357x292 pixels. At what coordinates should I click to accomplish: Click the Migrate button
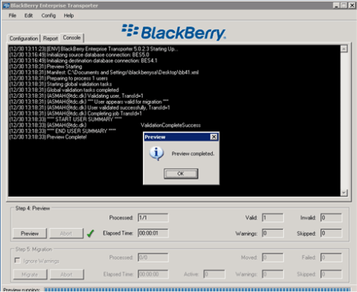pyautogui.click(x=30, y=275)
